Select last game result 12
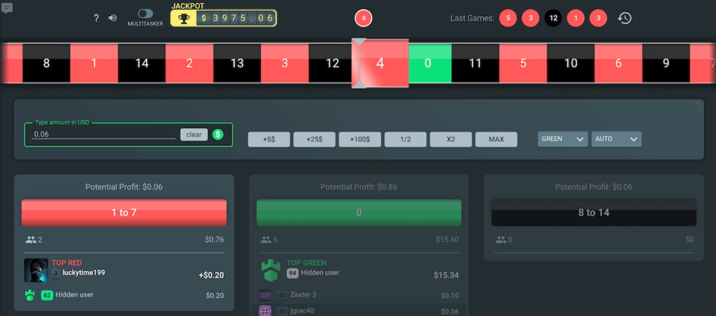716x316 pixels. click(553, 18)
